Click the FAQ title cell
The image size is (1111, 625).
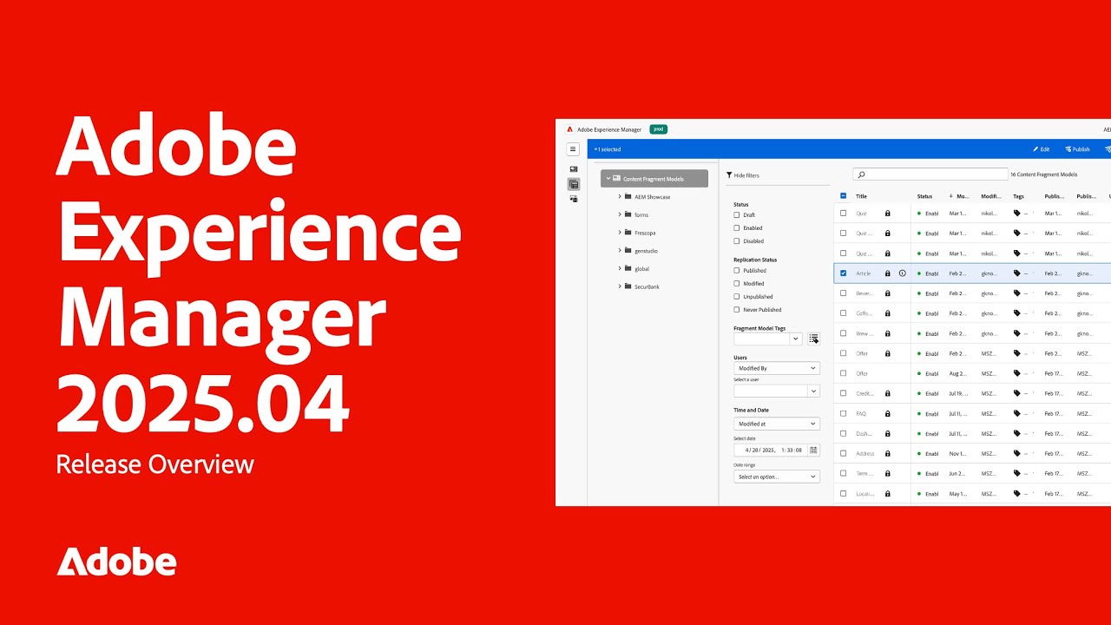tap(861, 414)
